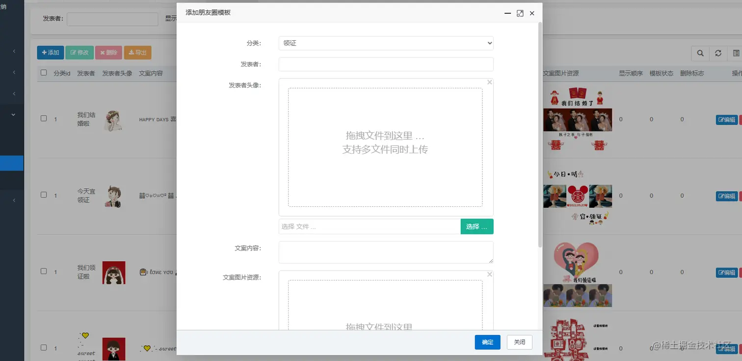
Task: View the 宜•领证 image thumbnail
Action: 589,218
